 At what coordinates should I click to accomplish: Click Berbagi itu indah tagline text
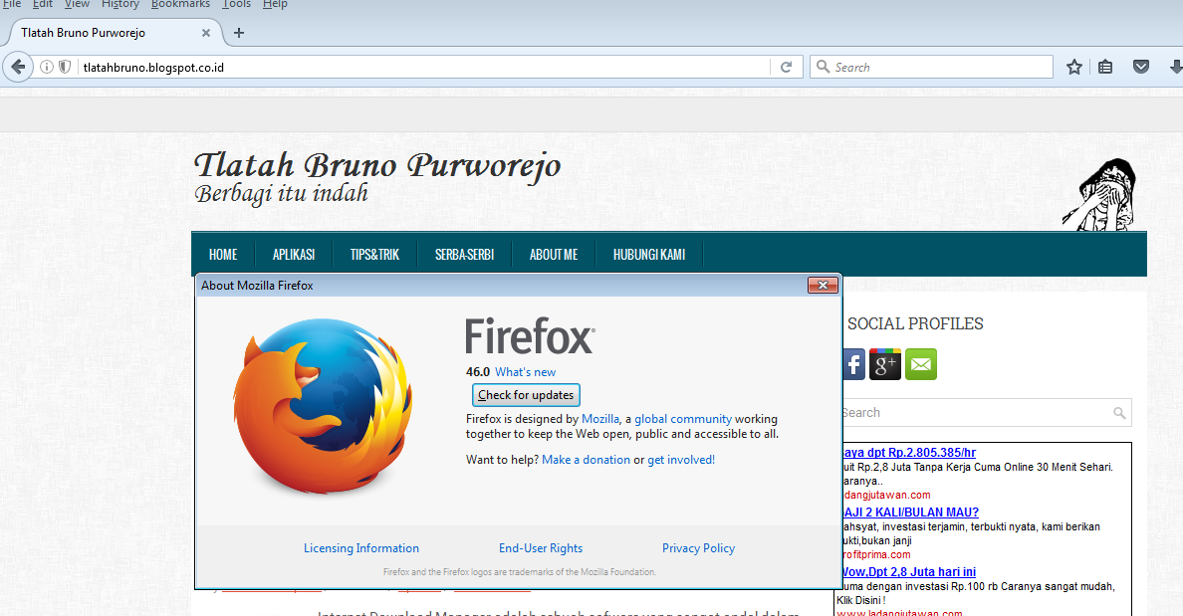pyautogui.click(x=282, y=194)
